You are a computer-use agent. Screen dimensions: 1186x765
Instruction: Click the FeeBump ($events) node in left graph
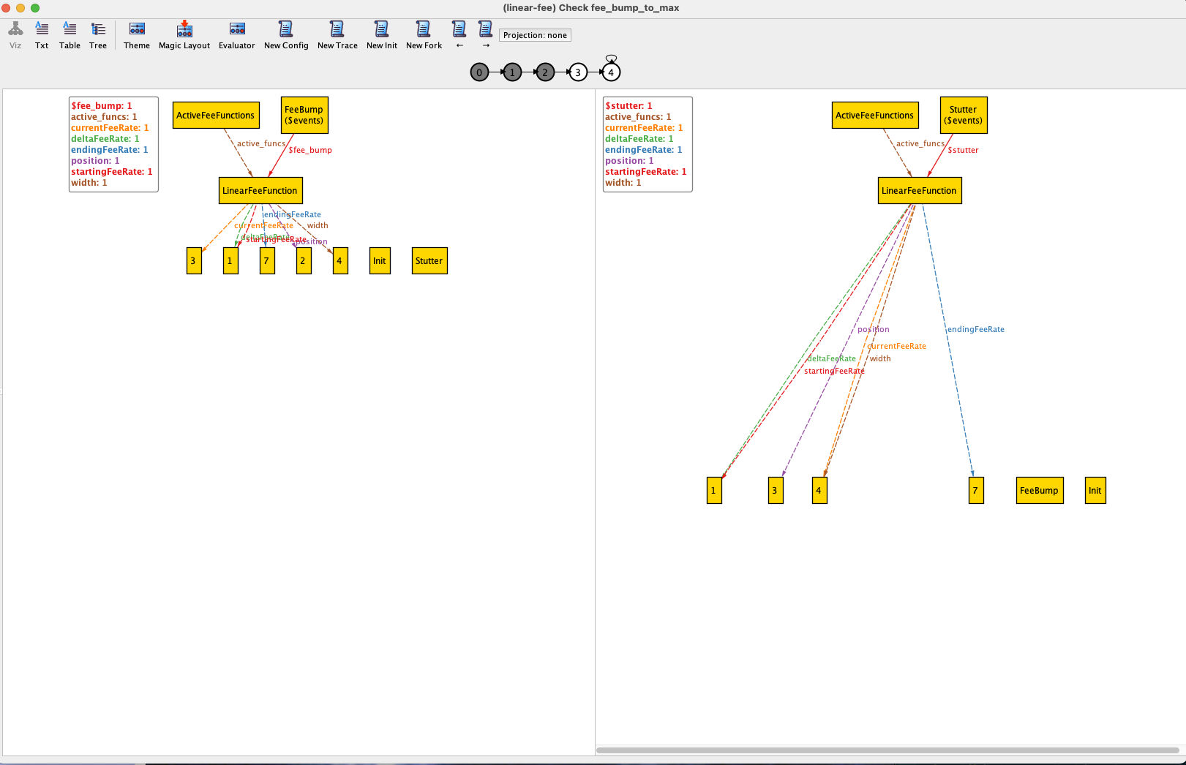304,115
